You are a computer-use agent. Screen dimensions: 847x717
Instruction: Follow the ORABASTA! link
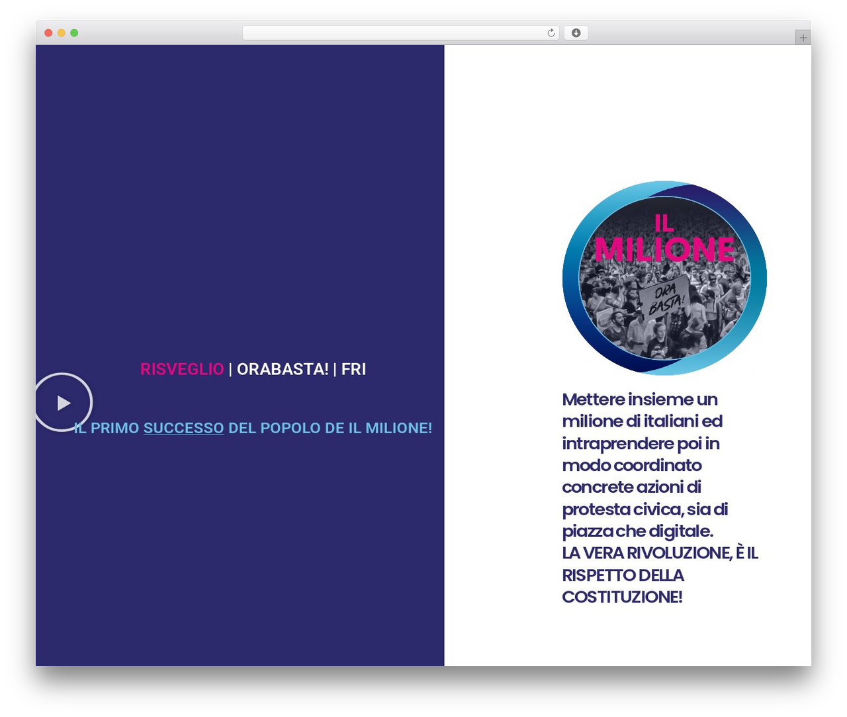point(283,369)
